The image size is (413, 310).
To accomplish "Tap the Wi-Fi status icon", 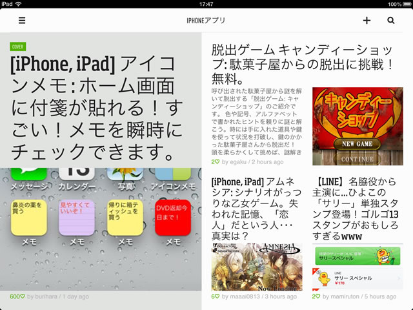I will (19, 4).
